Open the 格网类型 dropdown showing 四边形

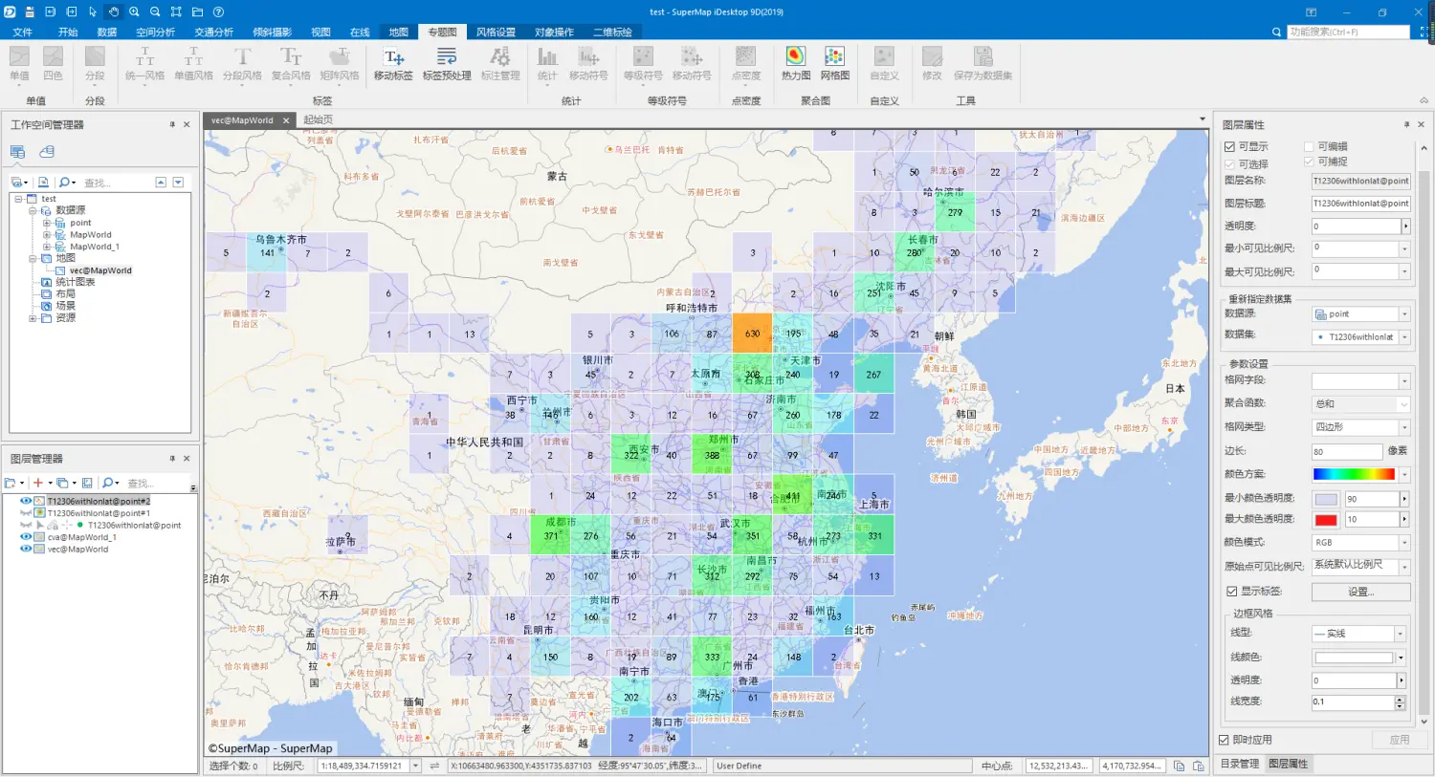pyautogui.click(x=1404, y=427)
